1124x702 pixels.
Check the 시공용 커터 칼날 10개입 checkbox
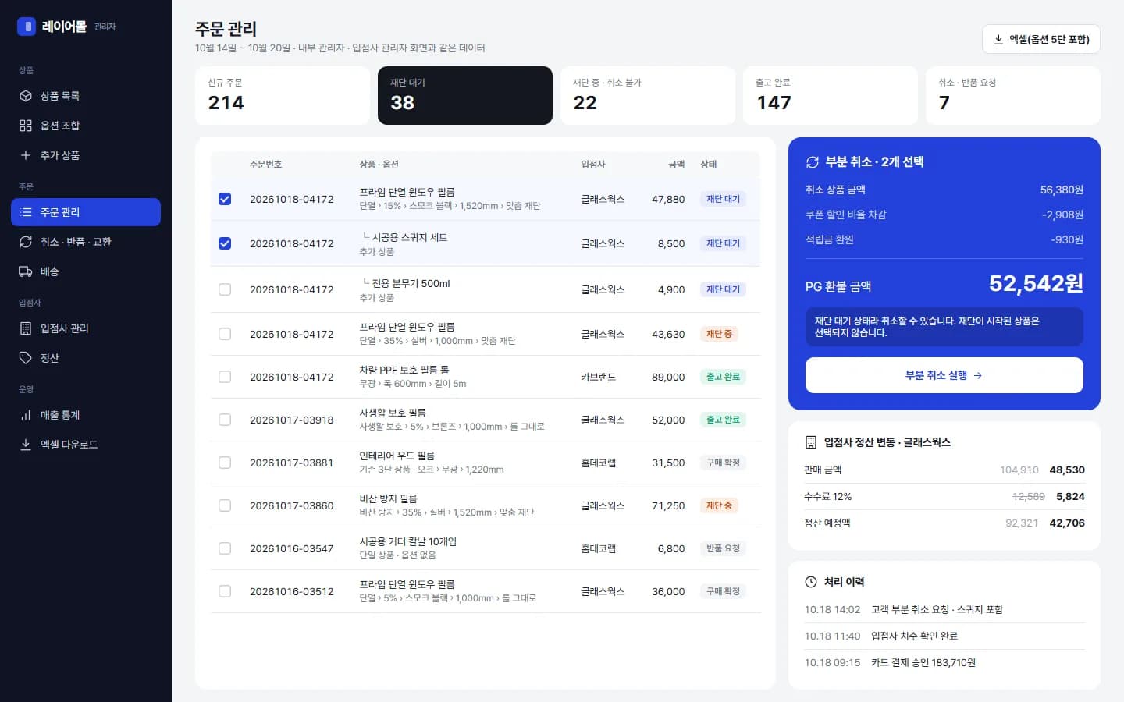click(225, 548)
